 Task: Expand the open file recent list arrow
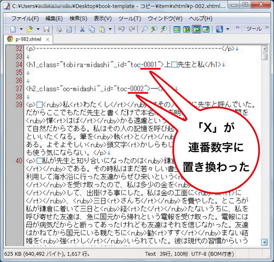click(38, 29)
